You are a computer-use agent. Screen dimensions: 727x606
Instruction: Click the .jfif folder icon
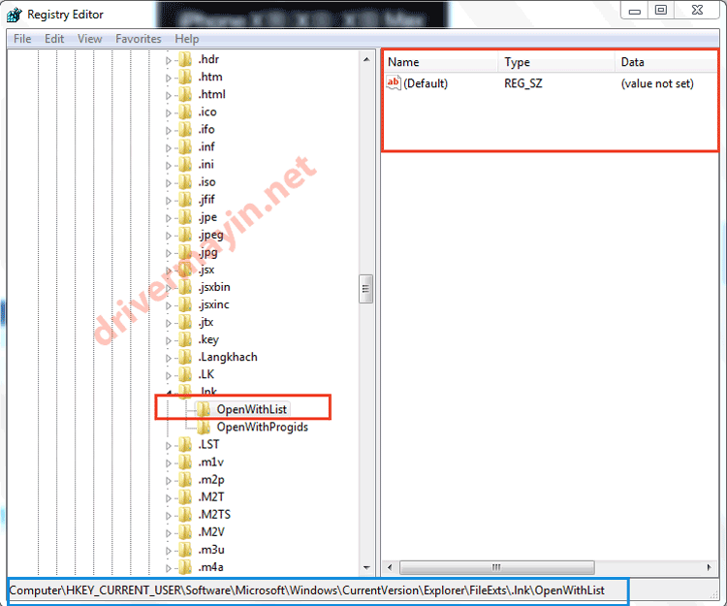pos(185,200)
